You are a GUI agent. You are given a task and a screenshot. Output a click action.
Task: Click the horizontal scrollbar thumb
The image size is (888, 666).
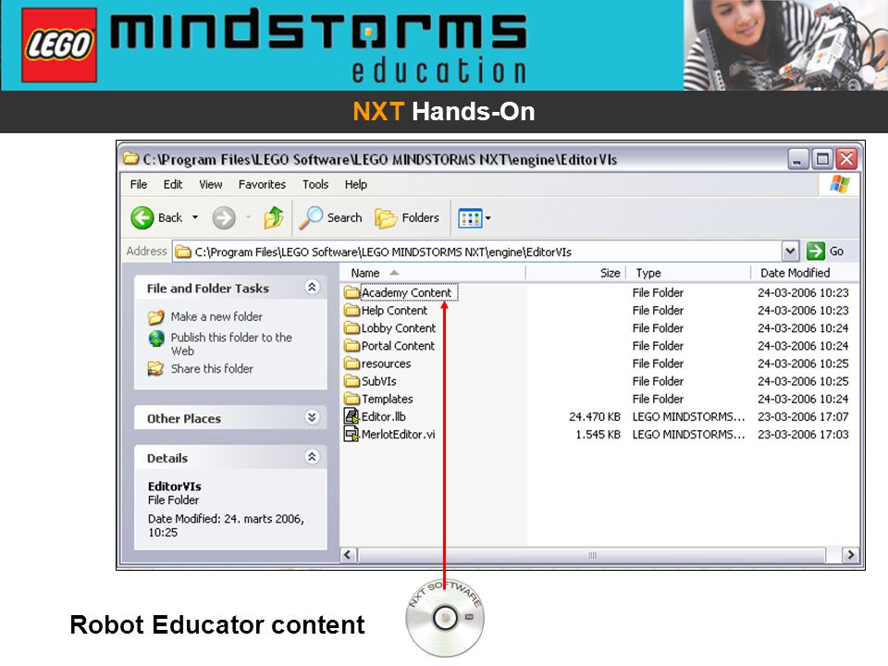tap(591, 555)
